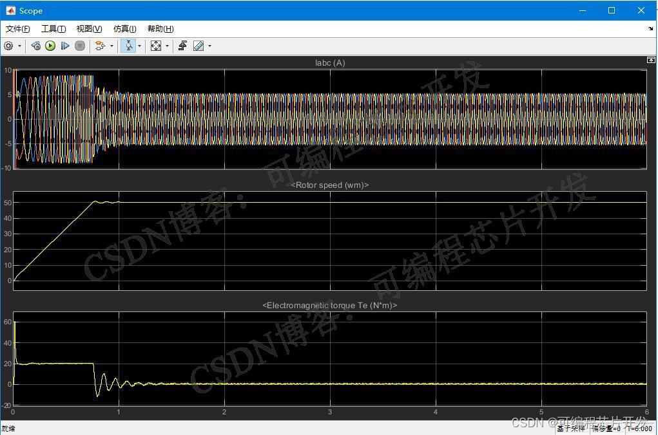Close the Scope window
The width and height of the screenshot is (658, 435).
click(641, 10)
